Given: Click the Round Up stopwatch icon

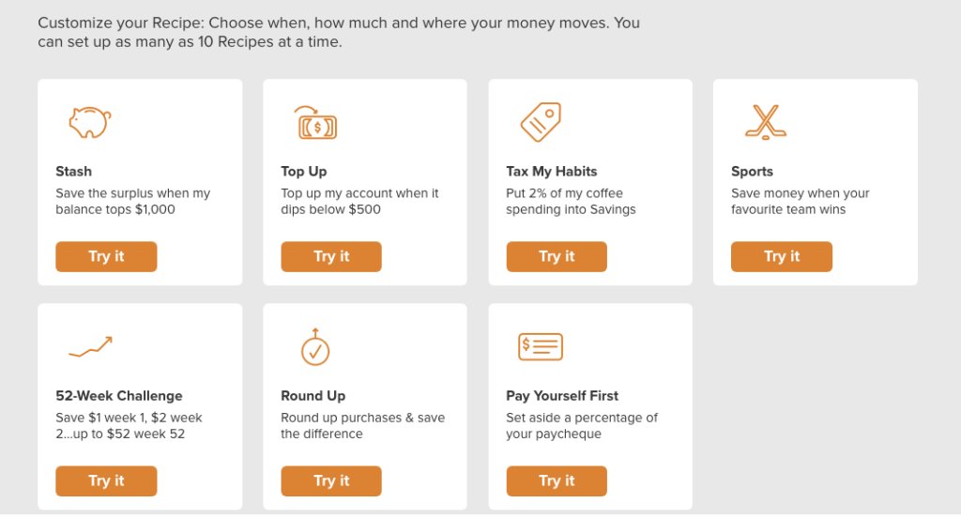Looking at the screenshot, I should point(314,346).
